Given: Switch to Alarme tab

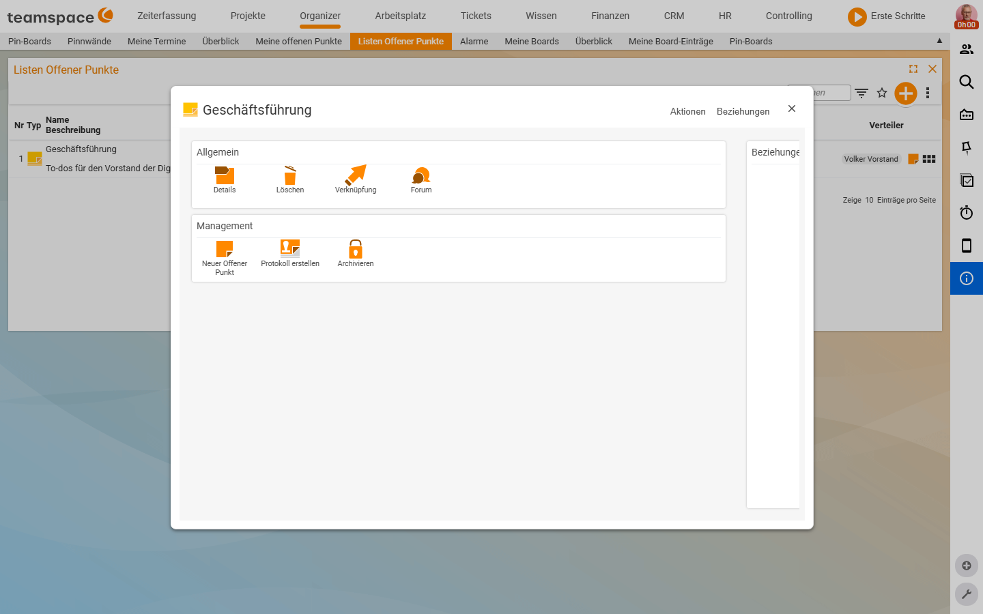Looking at the screenshot, I should click(474, 41).
